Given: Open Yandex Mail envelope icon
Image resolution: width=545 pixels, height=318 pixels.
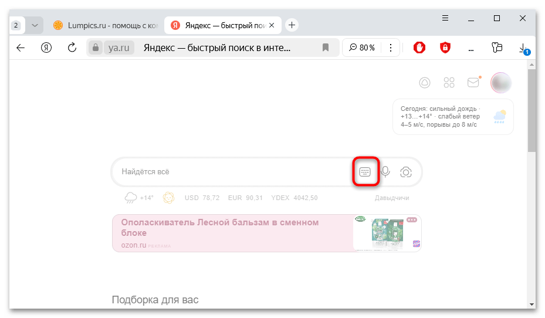Looking at the screenshot, I should pos(473,82).
